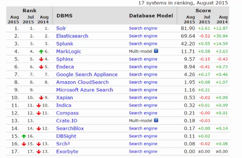Open the Solr DBMS link
The height and width of the screenshot is (158, 242).
[61, 28]
